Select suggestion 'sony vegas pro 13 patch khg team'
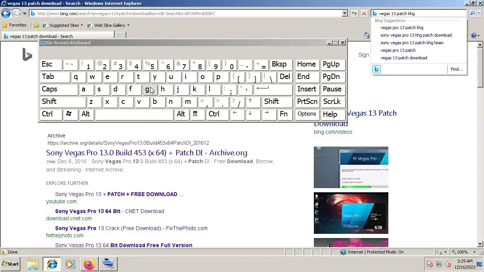This screenshot has width=484, height=272. pos(412,43)
